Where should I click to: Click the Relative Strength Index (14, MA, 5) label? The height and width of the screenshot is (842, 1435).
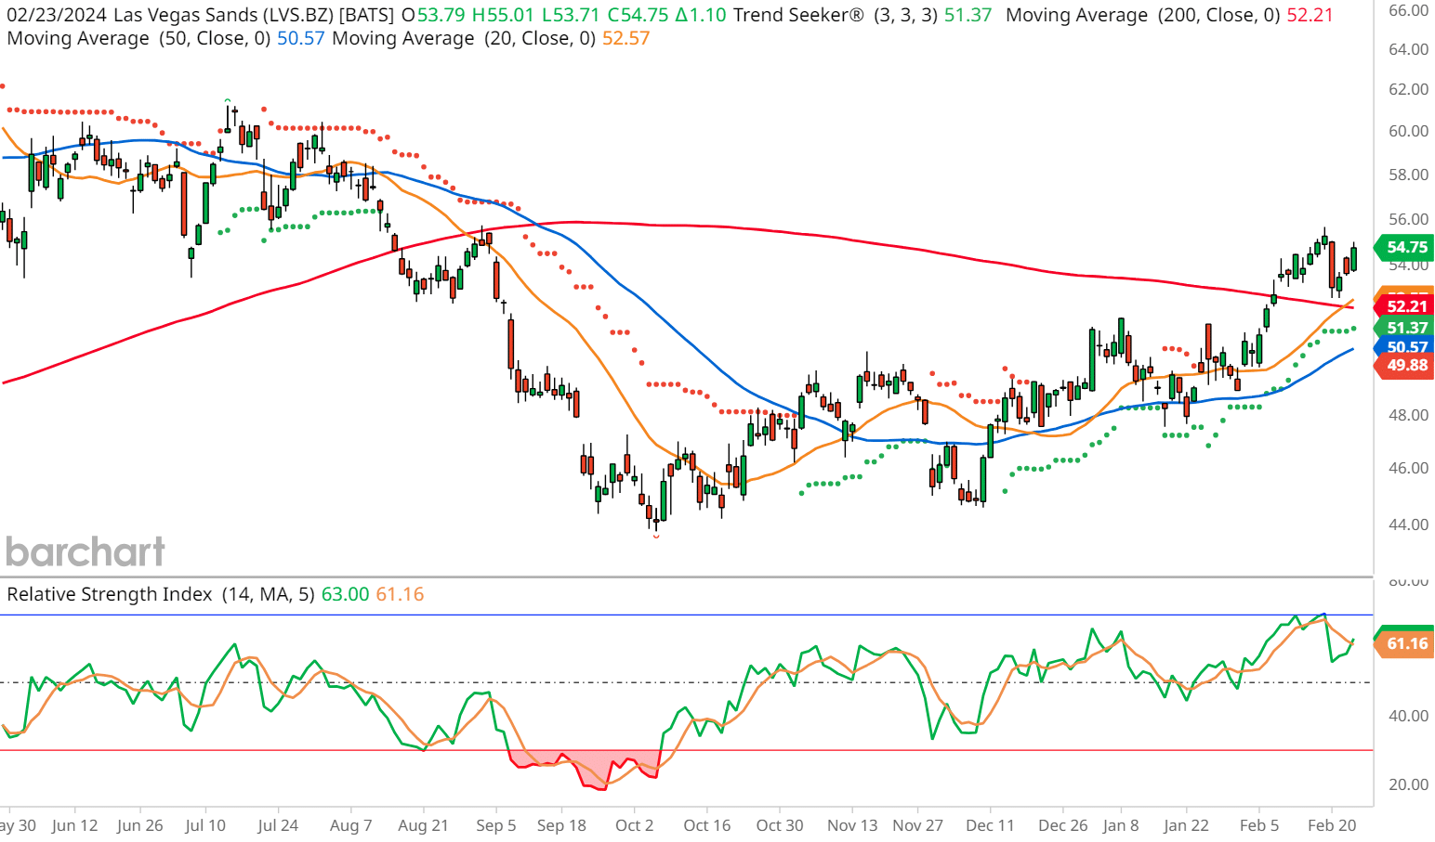tap(161, 594)
